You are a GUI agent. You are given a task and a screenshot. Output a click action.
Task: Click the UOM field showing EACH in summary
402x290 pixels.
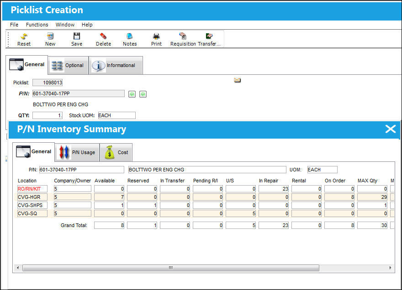(322, 170)
